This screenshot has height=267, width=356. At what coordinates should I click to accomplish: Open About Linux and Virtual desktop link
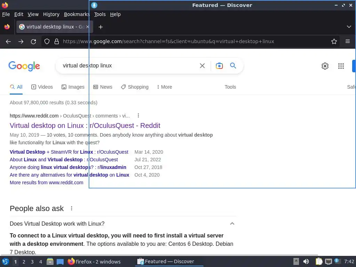coord(64,160)
